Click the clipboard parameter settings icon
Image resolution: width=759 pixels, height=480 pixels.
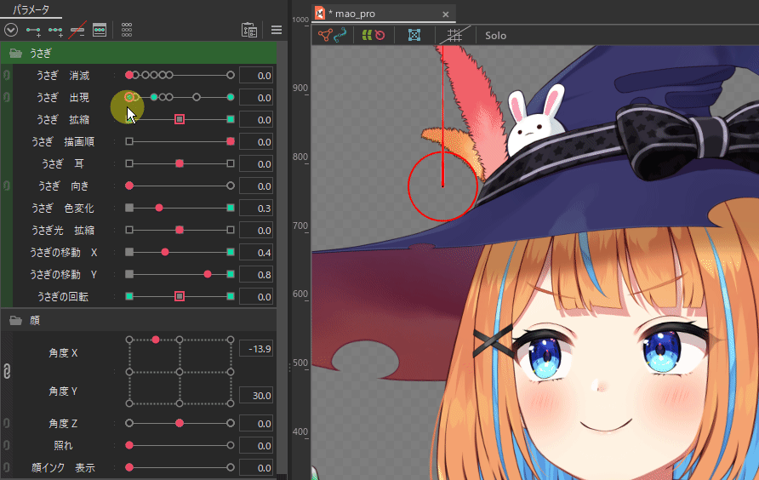coord(249,30)
